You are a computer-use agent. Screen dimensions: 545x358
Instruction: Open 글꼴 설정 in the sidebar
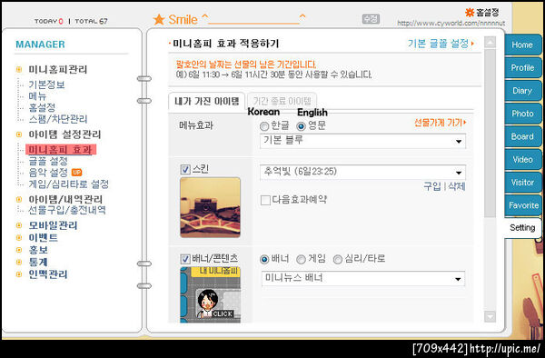48,161
